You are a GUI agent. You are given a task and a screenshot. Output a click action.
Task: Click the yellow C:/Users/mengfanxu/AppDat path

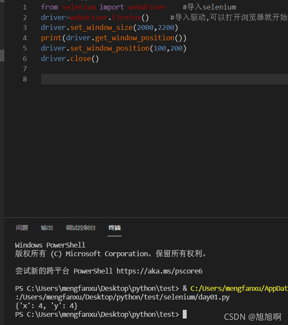click(239, 289)
